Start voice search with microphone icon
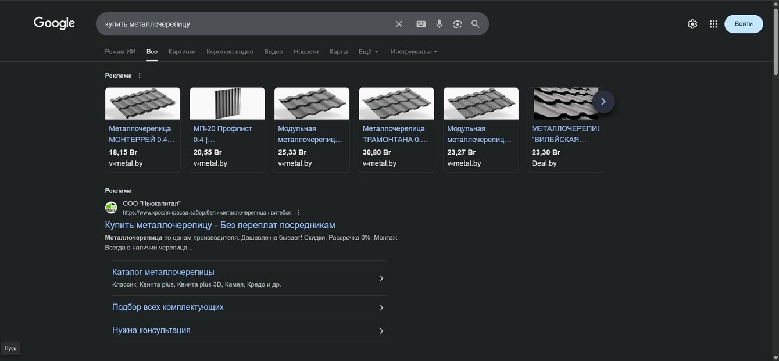The height and width of the screenshot is (361, 779). [x=439, y=24]
